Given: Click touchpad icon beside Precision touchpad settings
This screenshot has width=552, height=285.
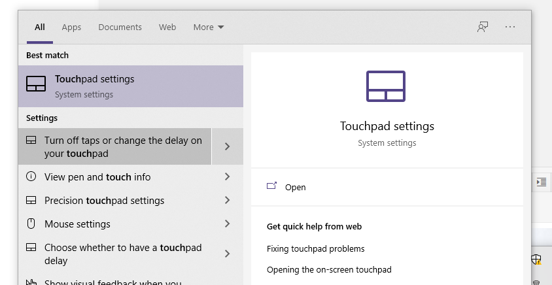Looking at the screenshot, I should pos(31,200).
